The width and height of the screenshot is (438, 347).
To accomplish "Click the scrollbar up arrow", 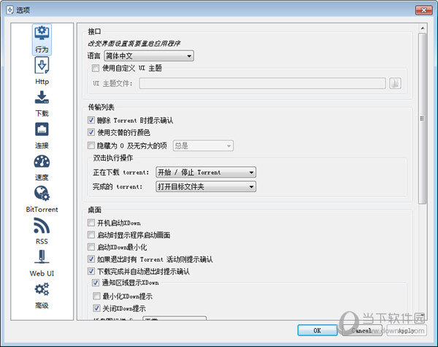I will (x=423, y=28).
